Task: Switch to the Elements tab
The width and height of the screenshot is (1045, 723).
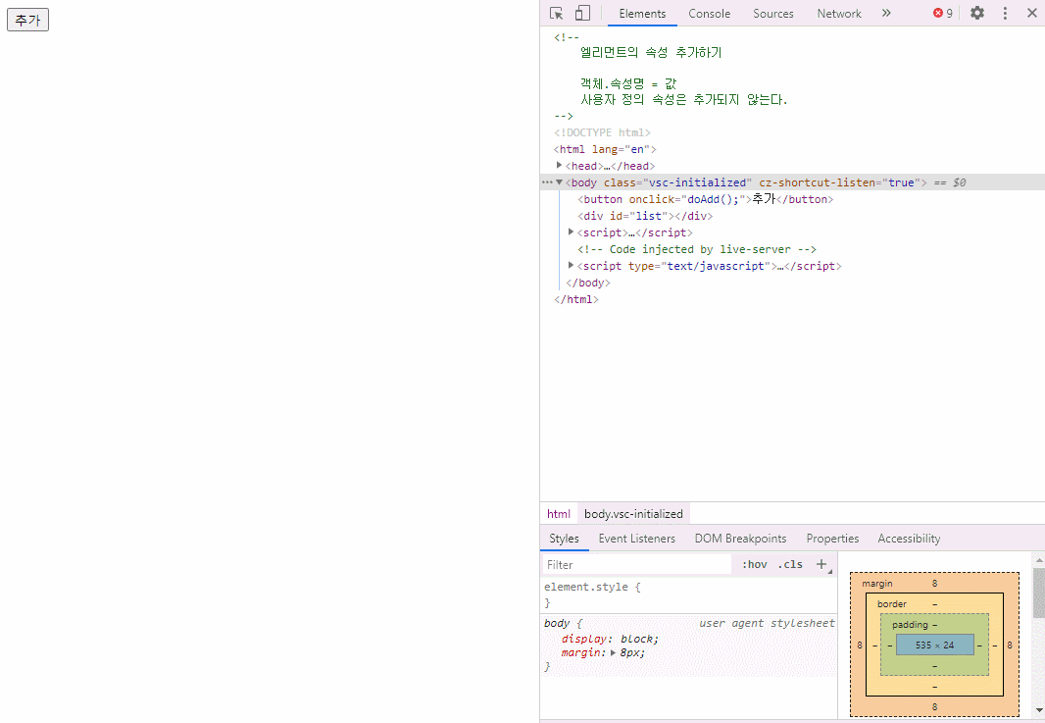Action: (642, 14)
